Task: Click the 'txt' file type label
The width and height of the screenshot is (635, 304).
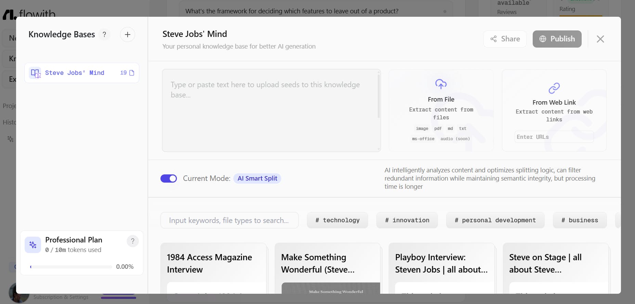Action: pos(463,129)
